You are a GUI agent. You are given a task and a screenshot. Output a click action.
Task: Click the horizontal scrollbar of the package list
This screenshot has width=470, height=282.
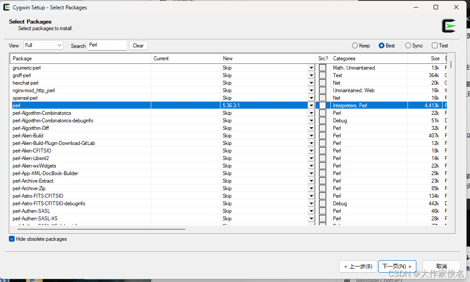tap(101, 229)
